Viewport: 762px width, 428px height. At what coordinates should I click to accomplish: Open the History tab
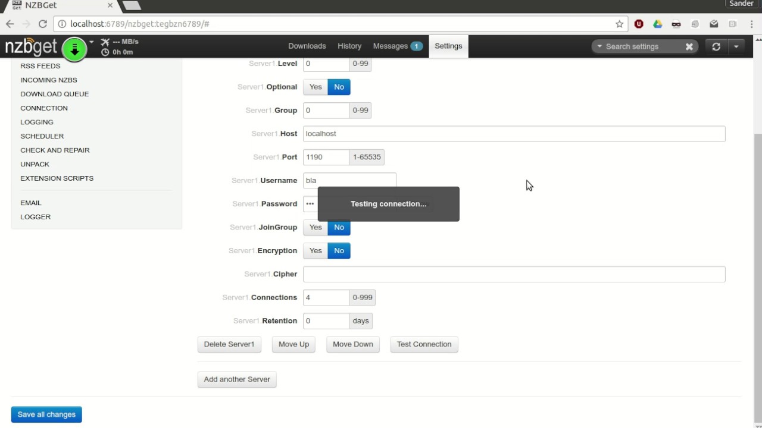[349, 46]
